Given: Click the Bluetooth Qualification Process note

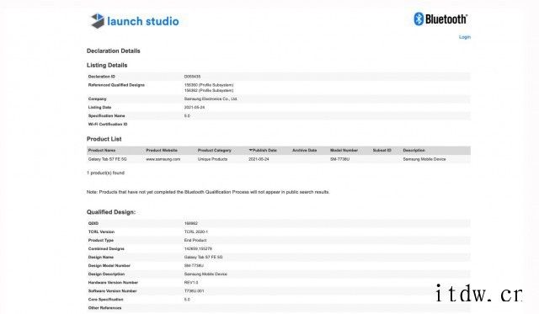Looking at the screenshot, I should coord(208,192).
